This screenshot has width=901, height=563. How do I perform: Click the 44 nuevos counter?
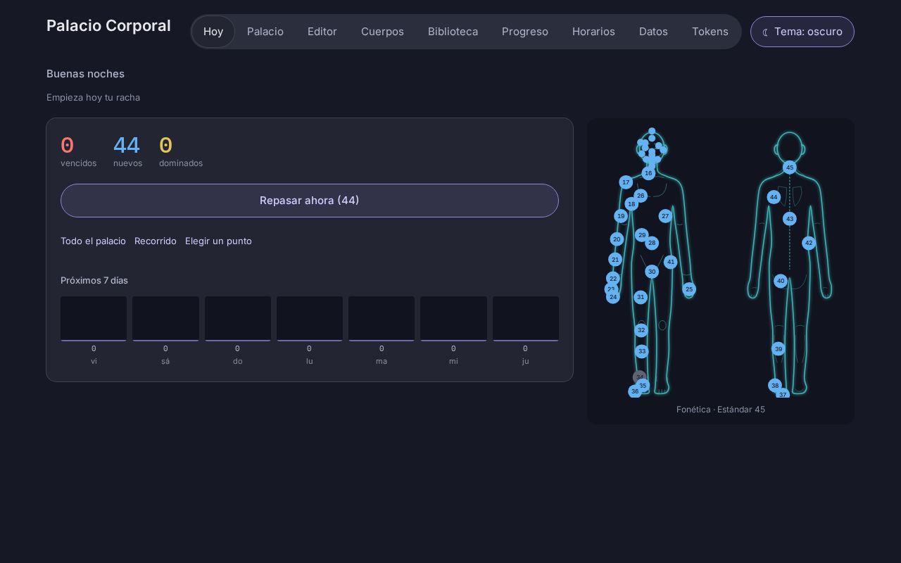[127, 151]
